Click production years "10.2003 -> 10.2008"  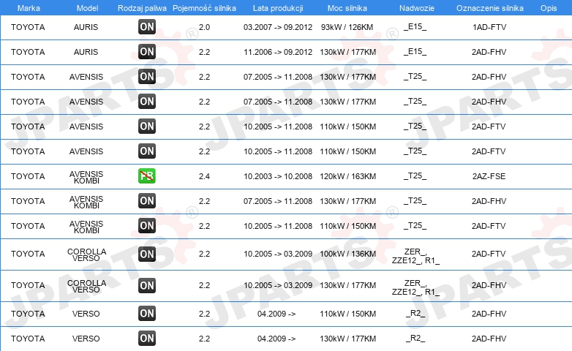point(278,176)
